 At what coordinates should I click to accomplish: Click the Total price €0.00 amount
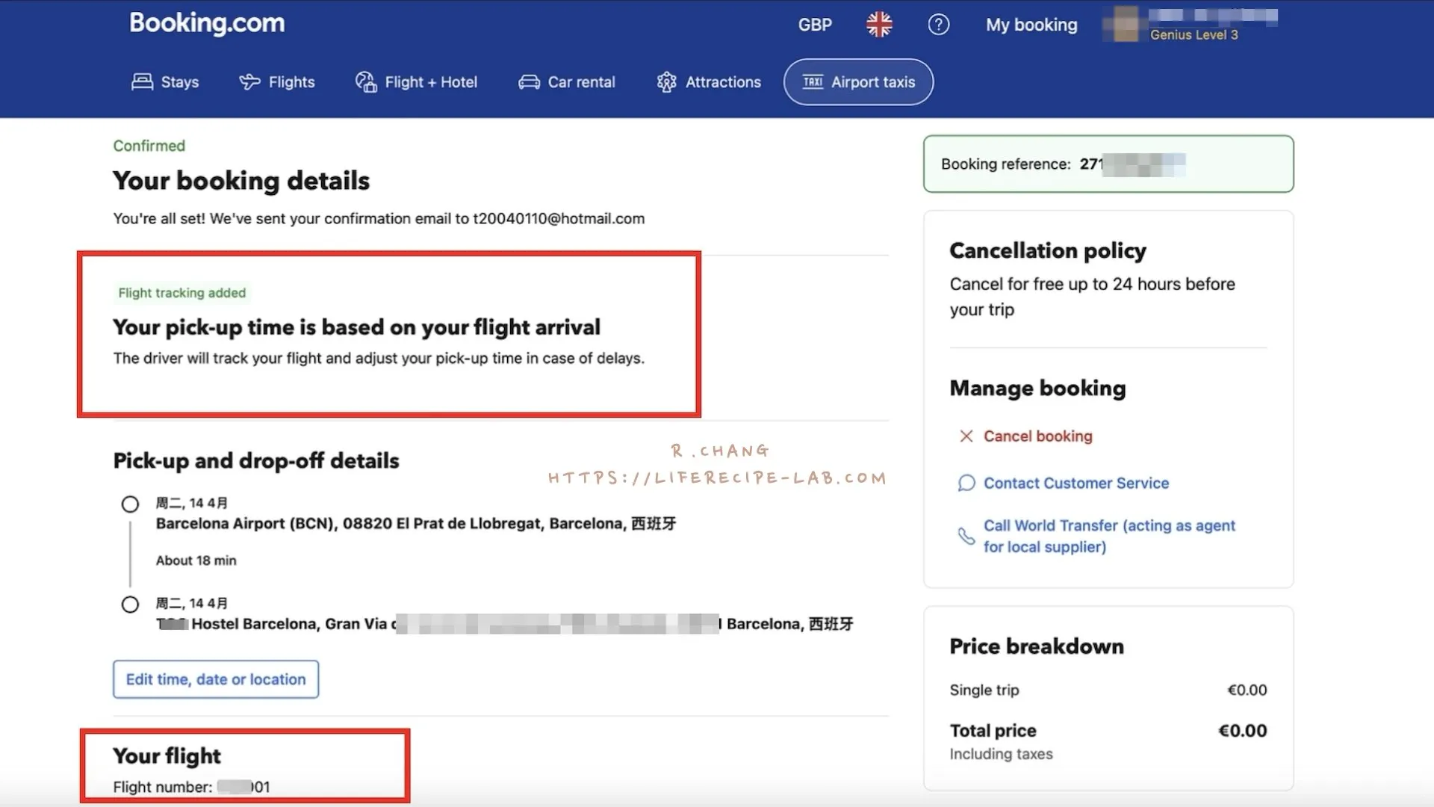click(x=1242, y=731)
